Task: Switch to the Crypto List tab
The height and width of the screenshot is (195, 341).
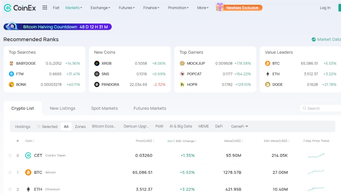Action: pos(23,108)
